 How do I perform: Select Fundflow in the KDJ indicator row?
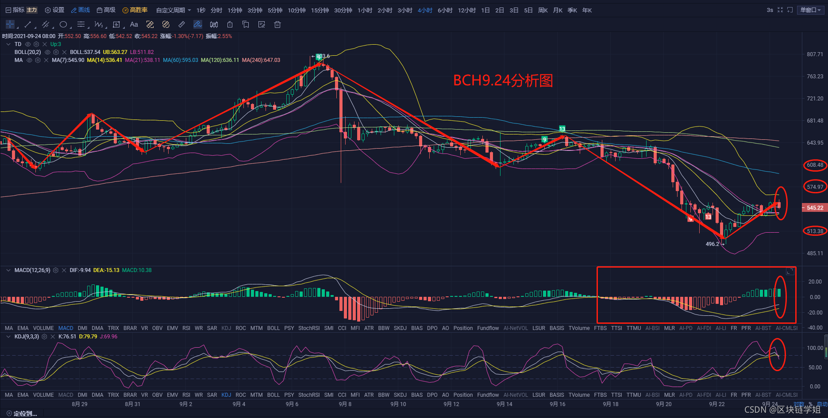(488, 395)
